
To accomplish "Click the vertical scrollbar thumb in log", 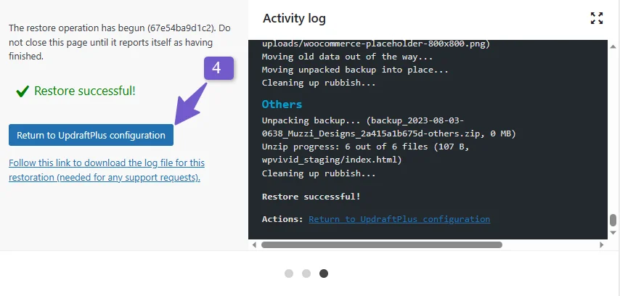I will 613,220.
